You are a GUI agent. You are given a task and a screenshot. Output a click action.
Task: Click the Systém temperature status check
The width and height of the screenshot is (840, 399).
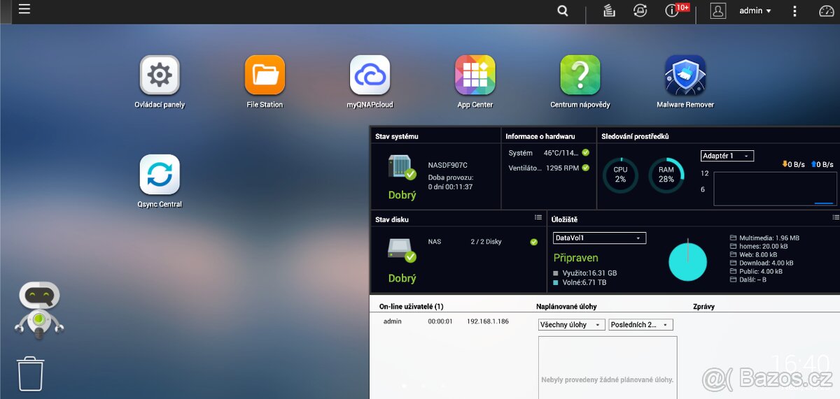pyautogui.click(x=585, y=152)
